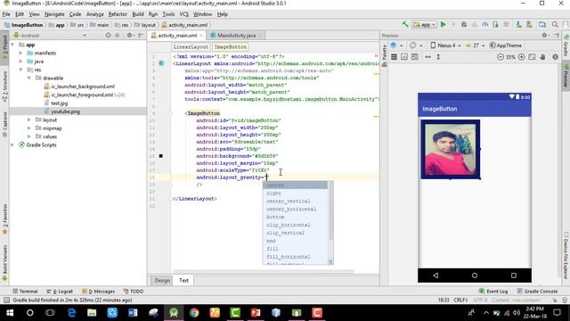Click the color swatch in the editor gutter
This screenshot has width=570, height=321.
click(x=160, y=156)
